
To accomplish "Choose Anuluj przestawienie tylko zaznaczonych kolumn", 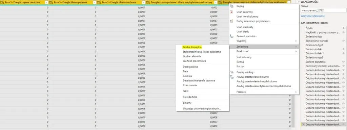I will click(x=264, y=86).
